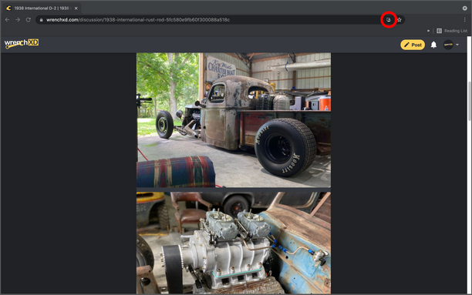This screenshot has height=295, width=472.
Task: Click the lock icon in address bar
Action: (41, 20)
